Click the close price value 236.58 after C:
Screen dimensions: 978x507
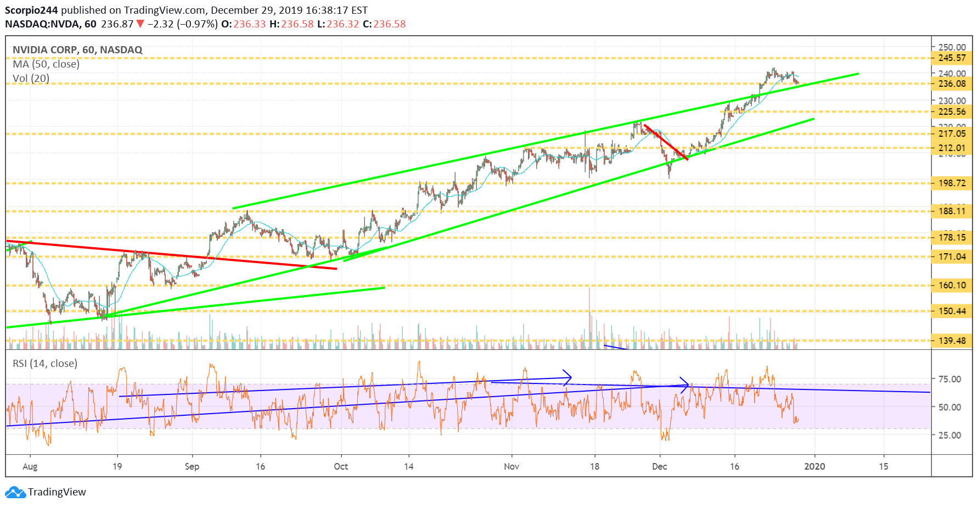(x=390, y=24)
